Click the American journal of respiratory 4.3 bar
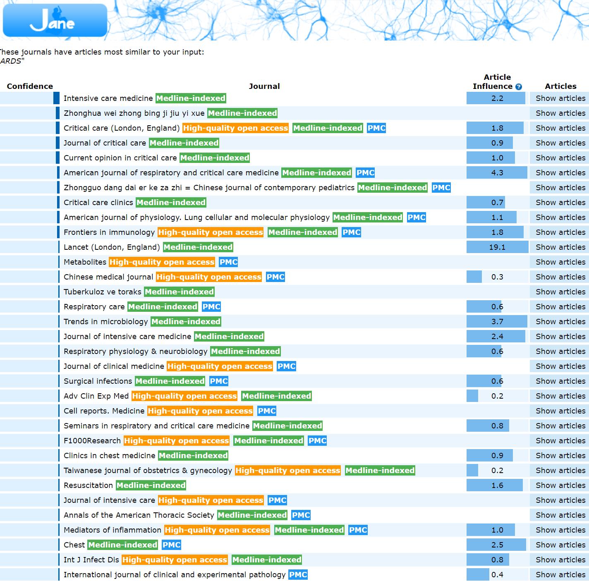Screen dimensions: 589x581 (x=497, y=173)
